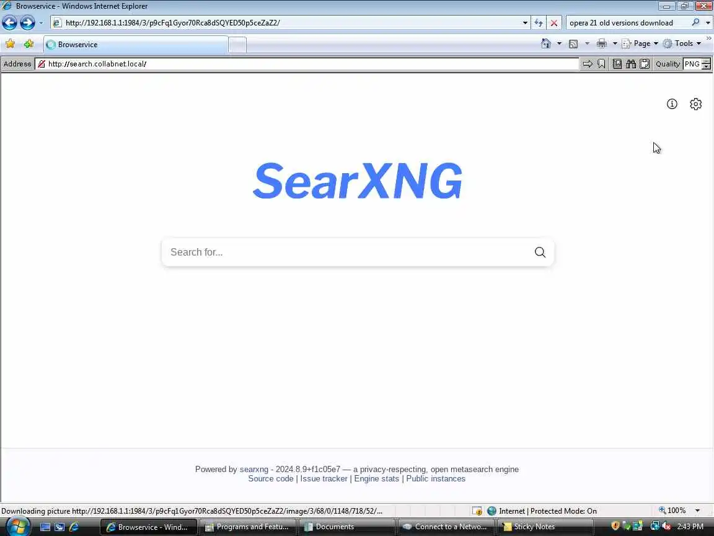Expand the Home button dropdown arrow
Screen dimensions: 714x536
[559, 44]
